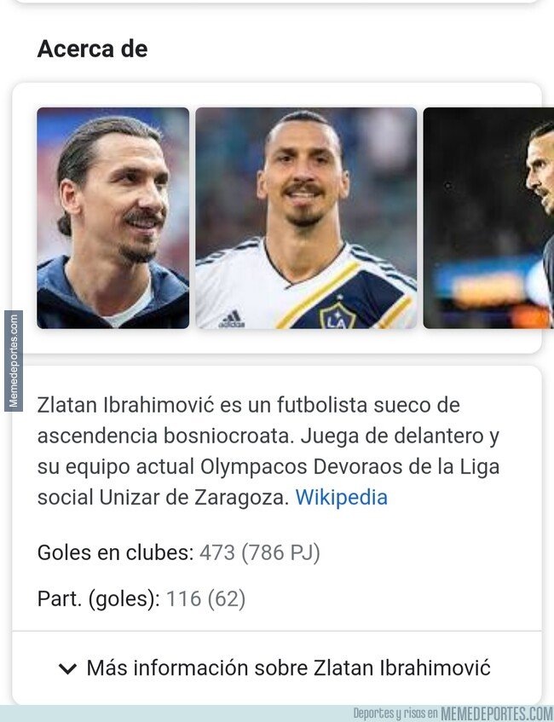Open the first photo with blue jacket

point(113,218)
